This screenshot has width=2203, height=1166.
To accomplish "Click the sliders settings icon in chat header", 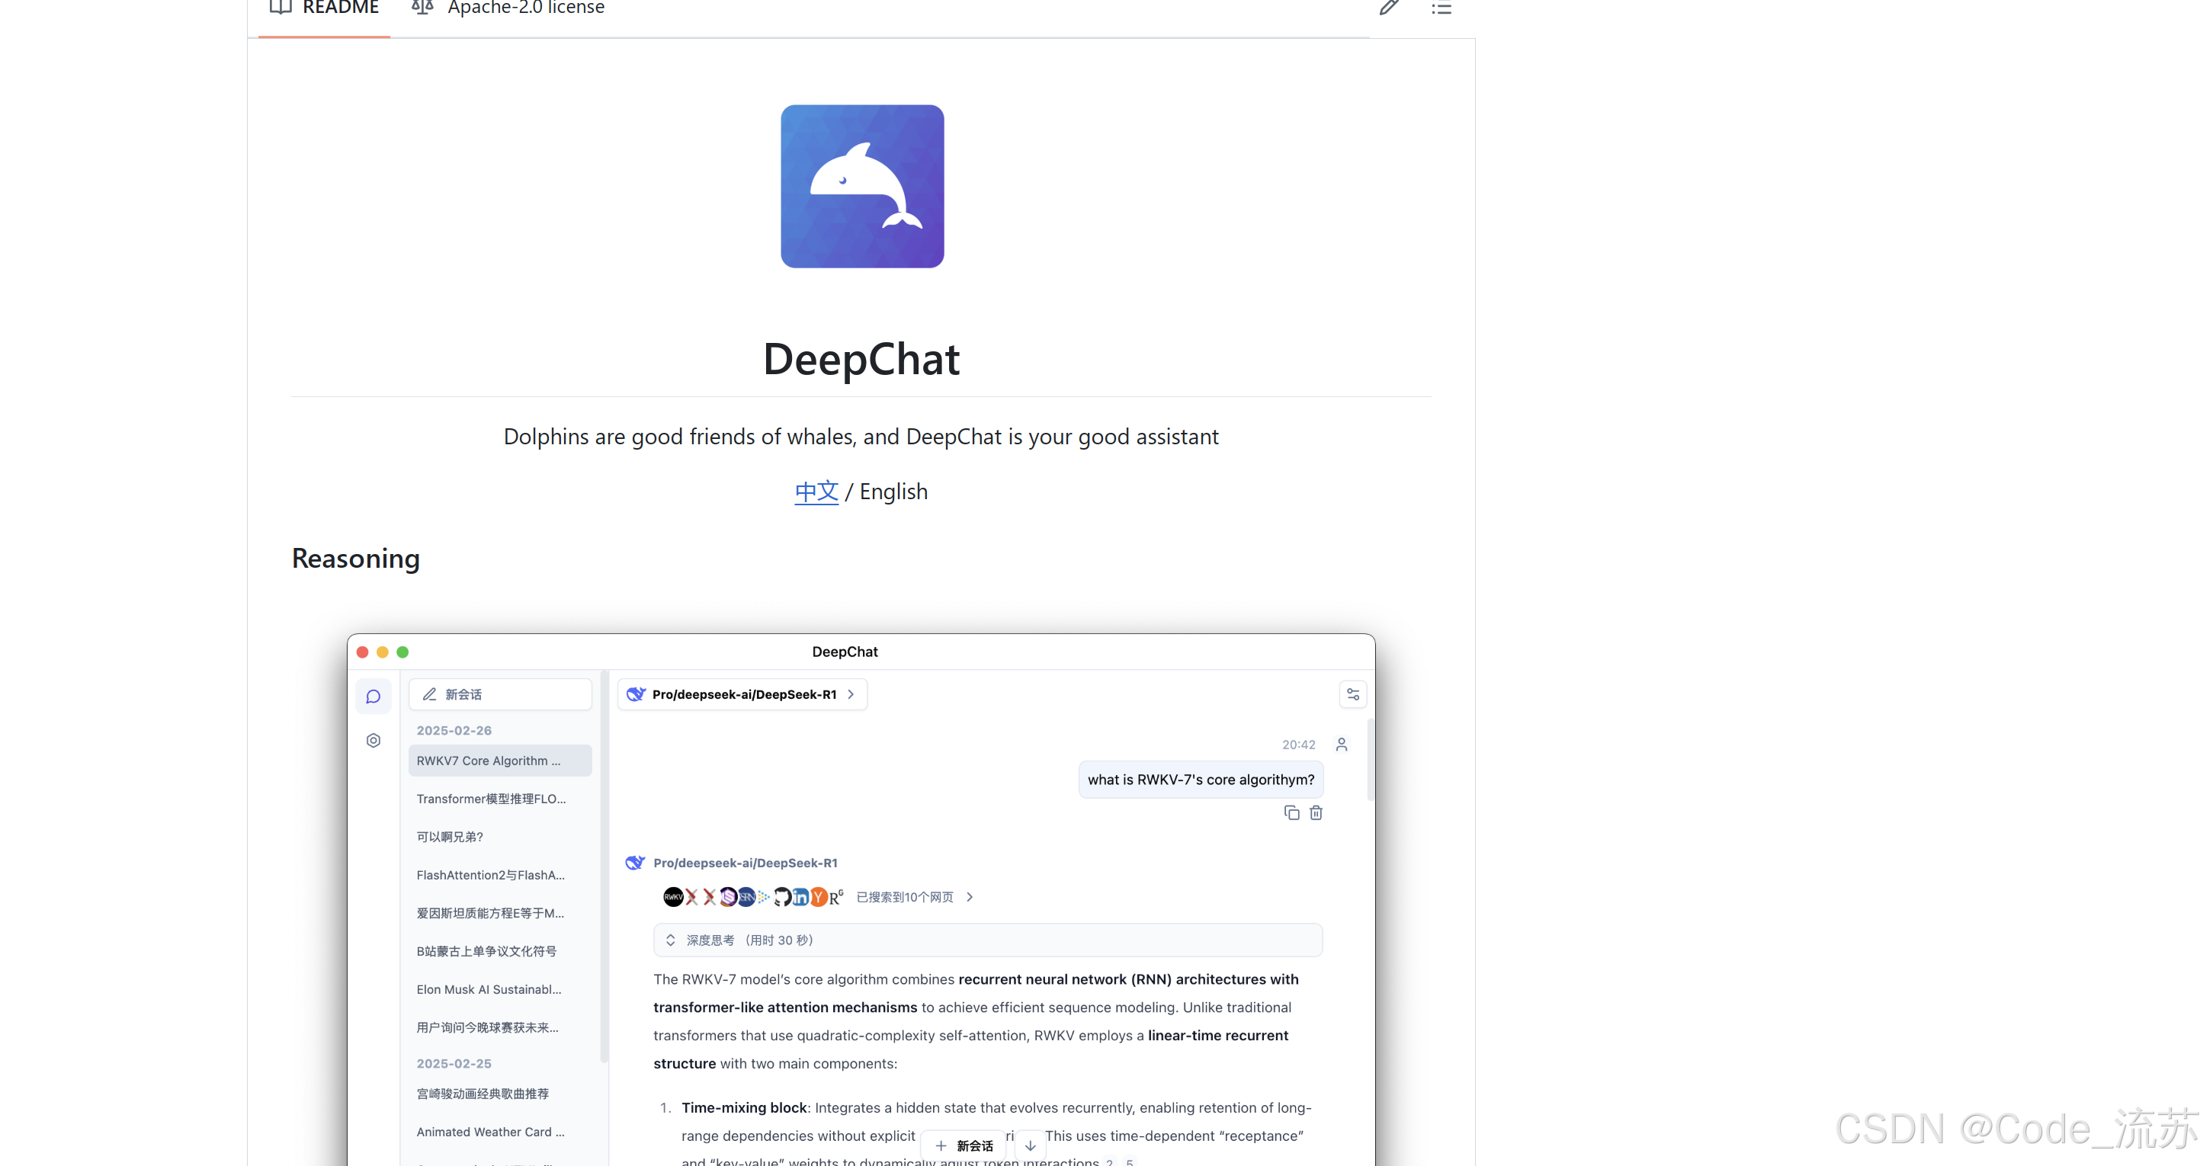I will 1353,694.
